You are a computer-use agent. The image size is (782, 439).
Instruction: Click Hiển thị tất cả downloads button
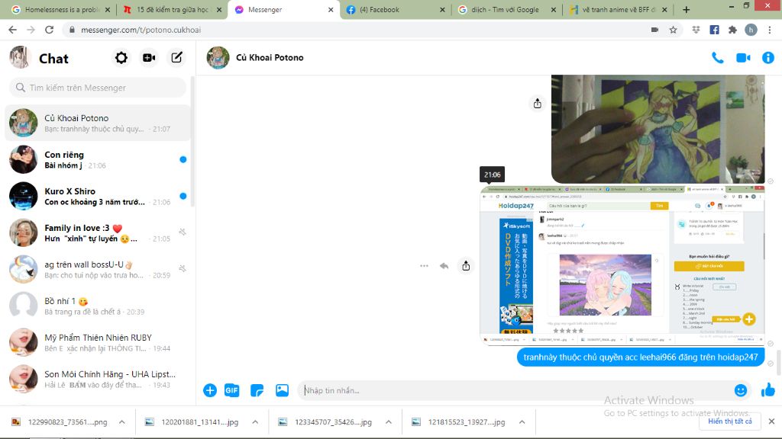click(729, 421)
